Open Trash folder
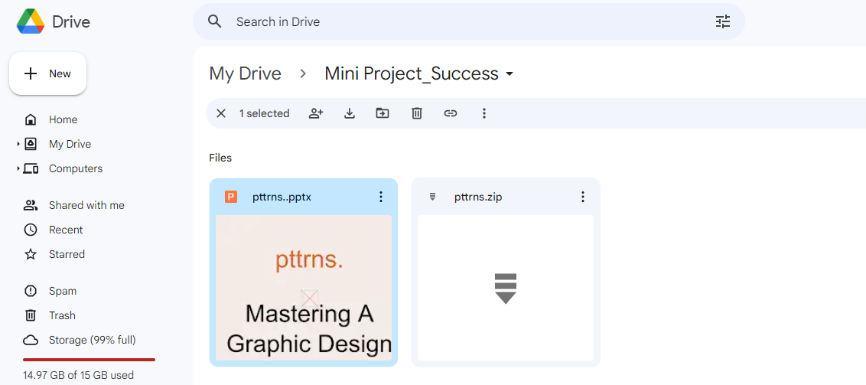 pos(62,315)
